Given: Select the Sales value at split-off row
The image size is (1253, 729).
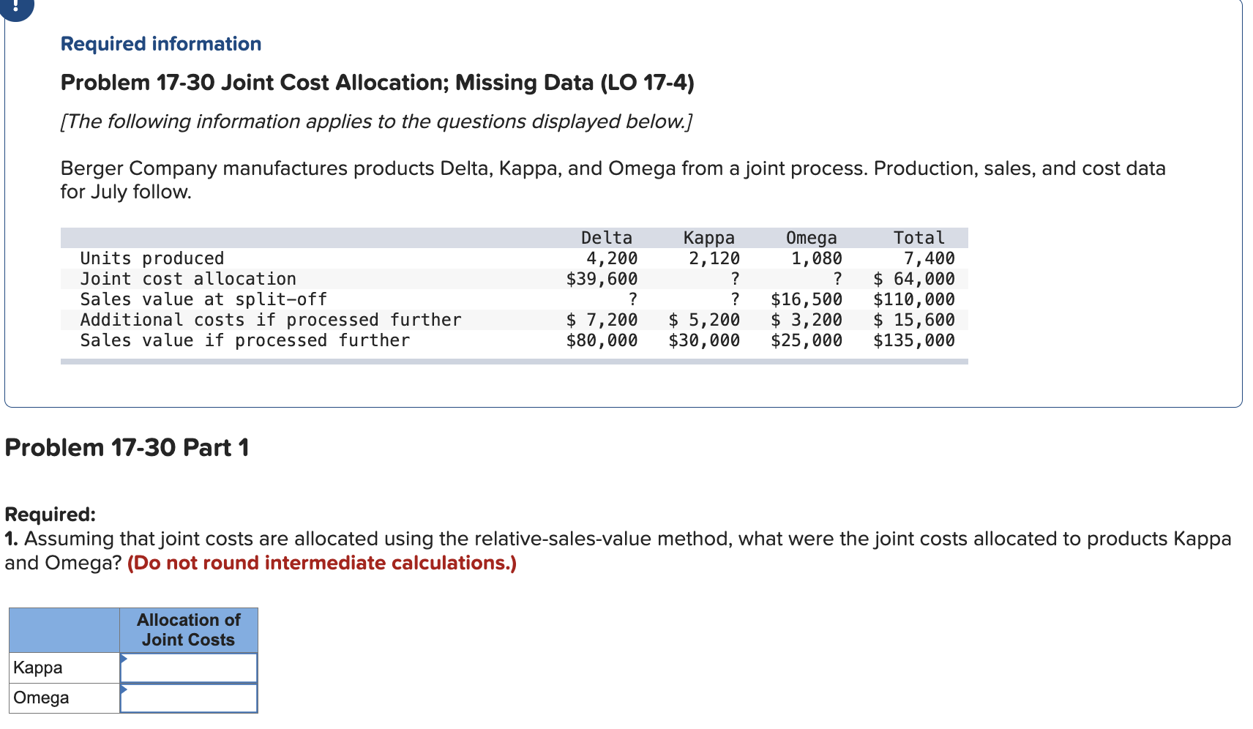Looking at the screenshot, I should click(203, 299).
